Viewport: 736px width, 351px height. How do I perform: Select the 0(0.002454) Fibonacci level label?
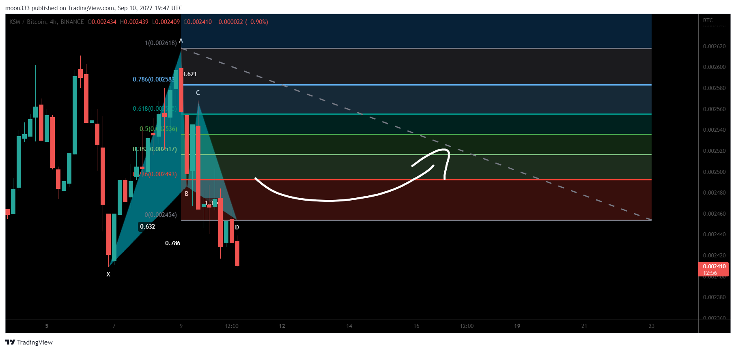tap(161, 215)
